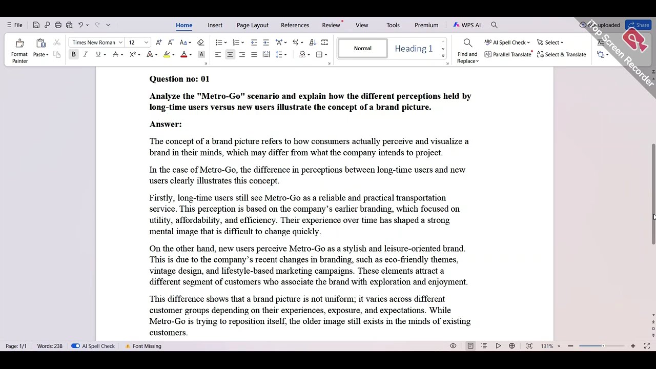The width and height of the screenshot is (656, 369).
Task: Align text left
Action: point(218,54)
